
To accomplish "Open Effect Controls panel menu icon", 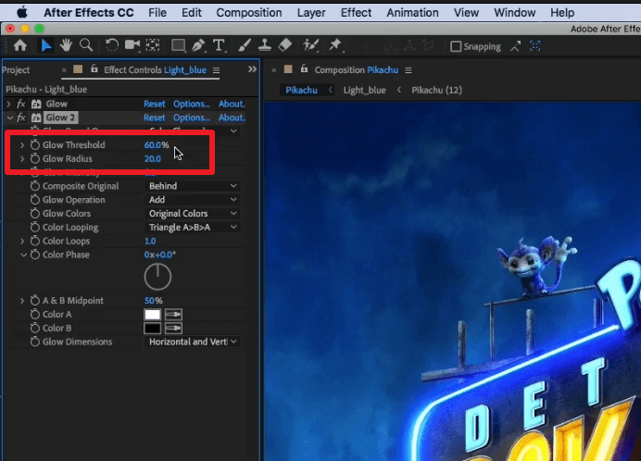I will (216, 70).
